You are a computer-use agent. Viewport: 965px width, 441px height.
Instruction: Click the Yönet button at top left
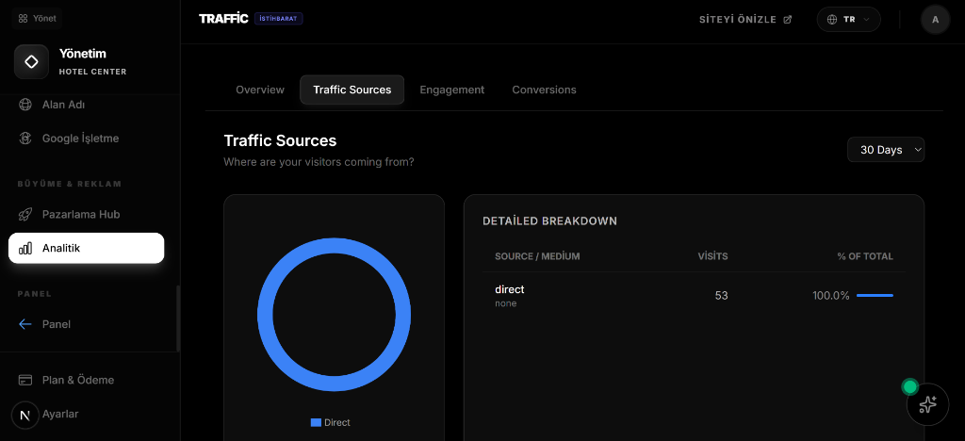(37, 18)
